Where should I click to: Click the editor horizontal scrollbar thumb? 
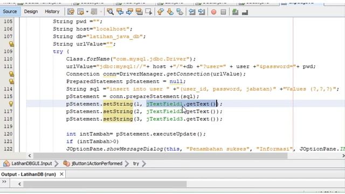point(160,156)
